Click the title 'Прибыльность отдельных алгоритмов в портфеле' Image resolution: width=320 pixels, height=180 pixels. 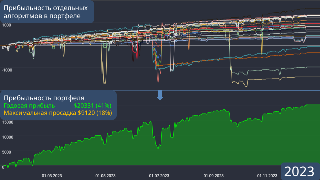pyautogui.click(x=46, y=12)
